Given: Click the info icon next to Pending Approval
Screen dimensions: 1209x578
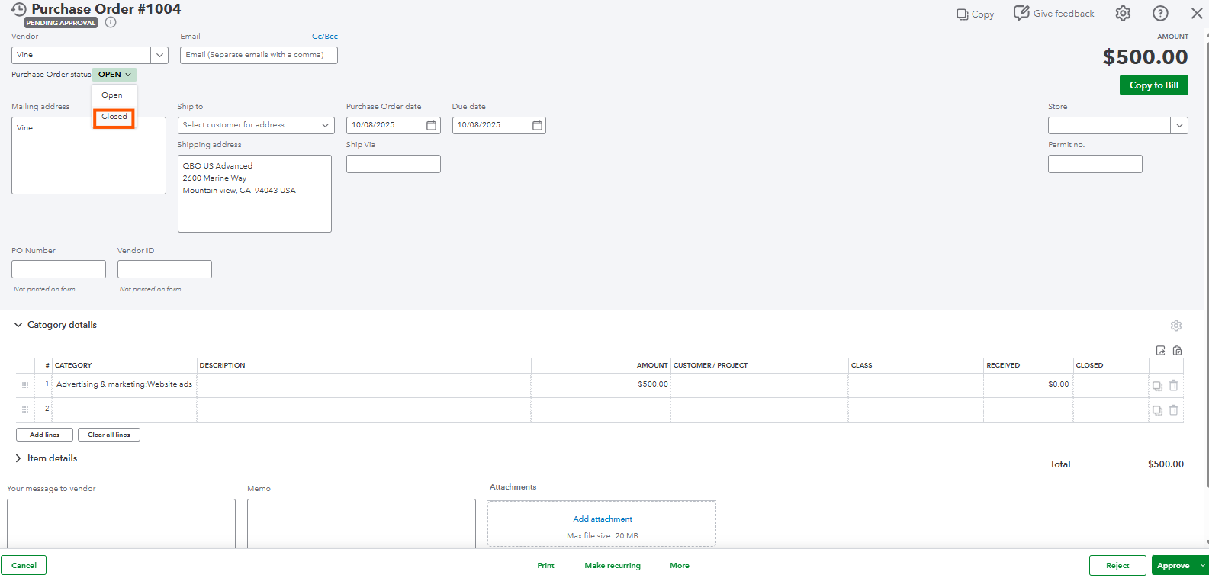Looking at the screenshot, I should [x=111, y=22].
